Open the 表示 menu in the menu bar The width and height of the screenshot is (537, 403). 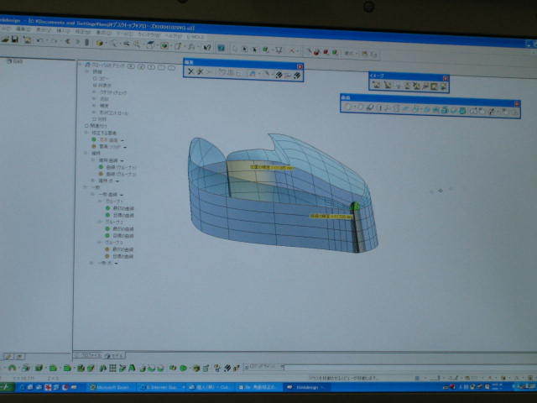[x=43, y=30]
